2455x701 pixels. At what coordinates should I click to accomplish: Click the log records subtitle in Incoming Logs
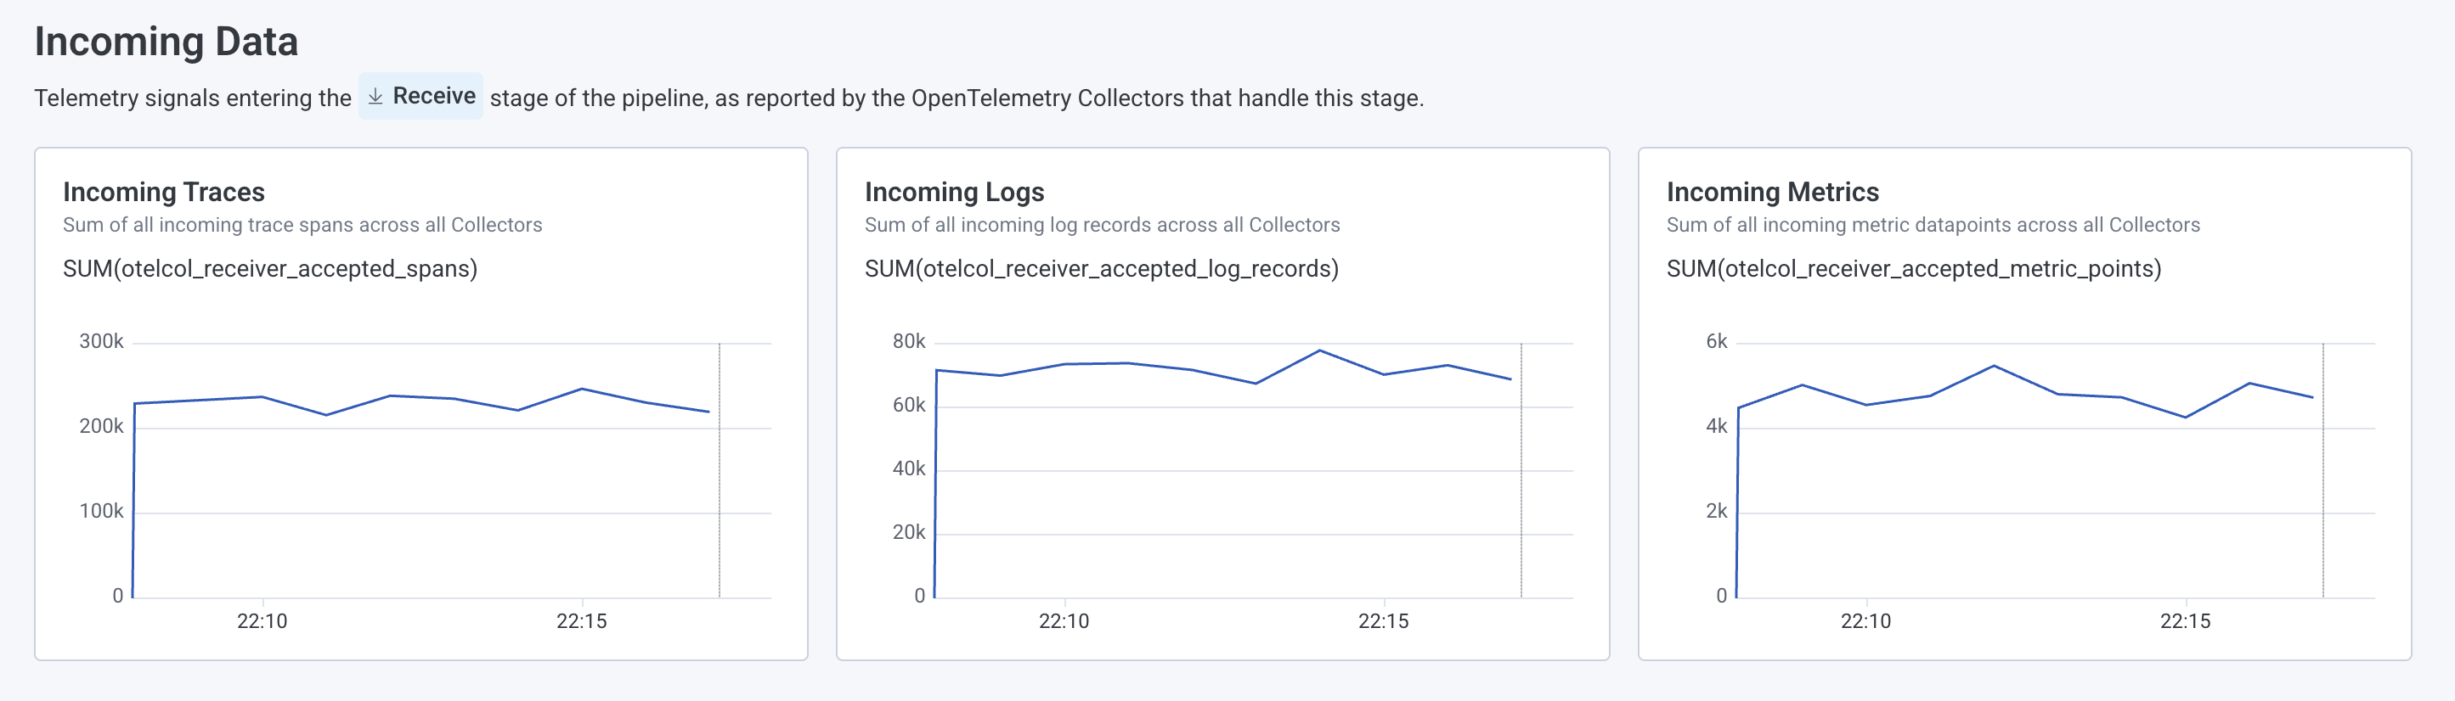tap(1102, 225)
